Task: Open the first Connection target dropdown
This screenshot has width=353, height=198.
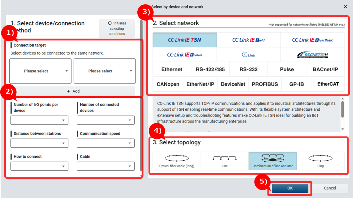Action: 40,71
